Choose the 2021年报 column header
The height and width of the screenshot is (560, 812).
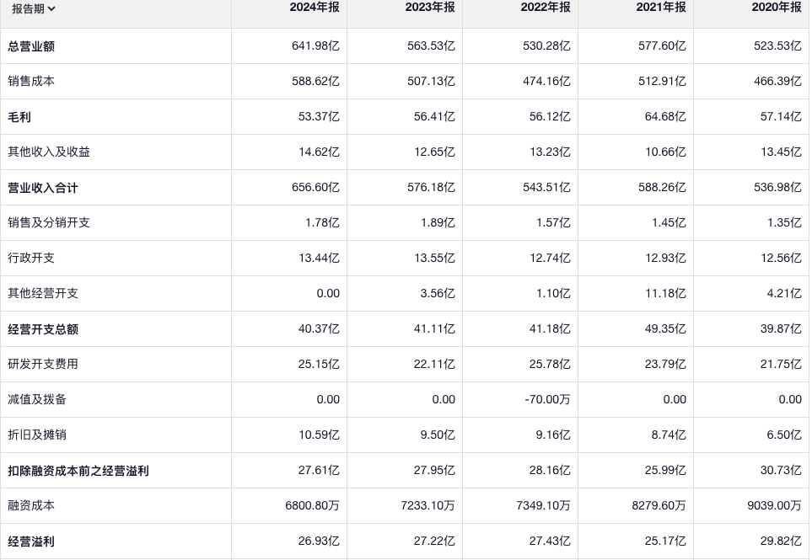tap(662, 8)
